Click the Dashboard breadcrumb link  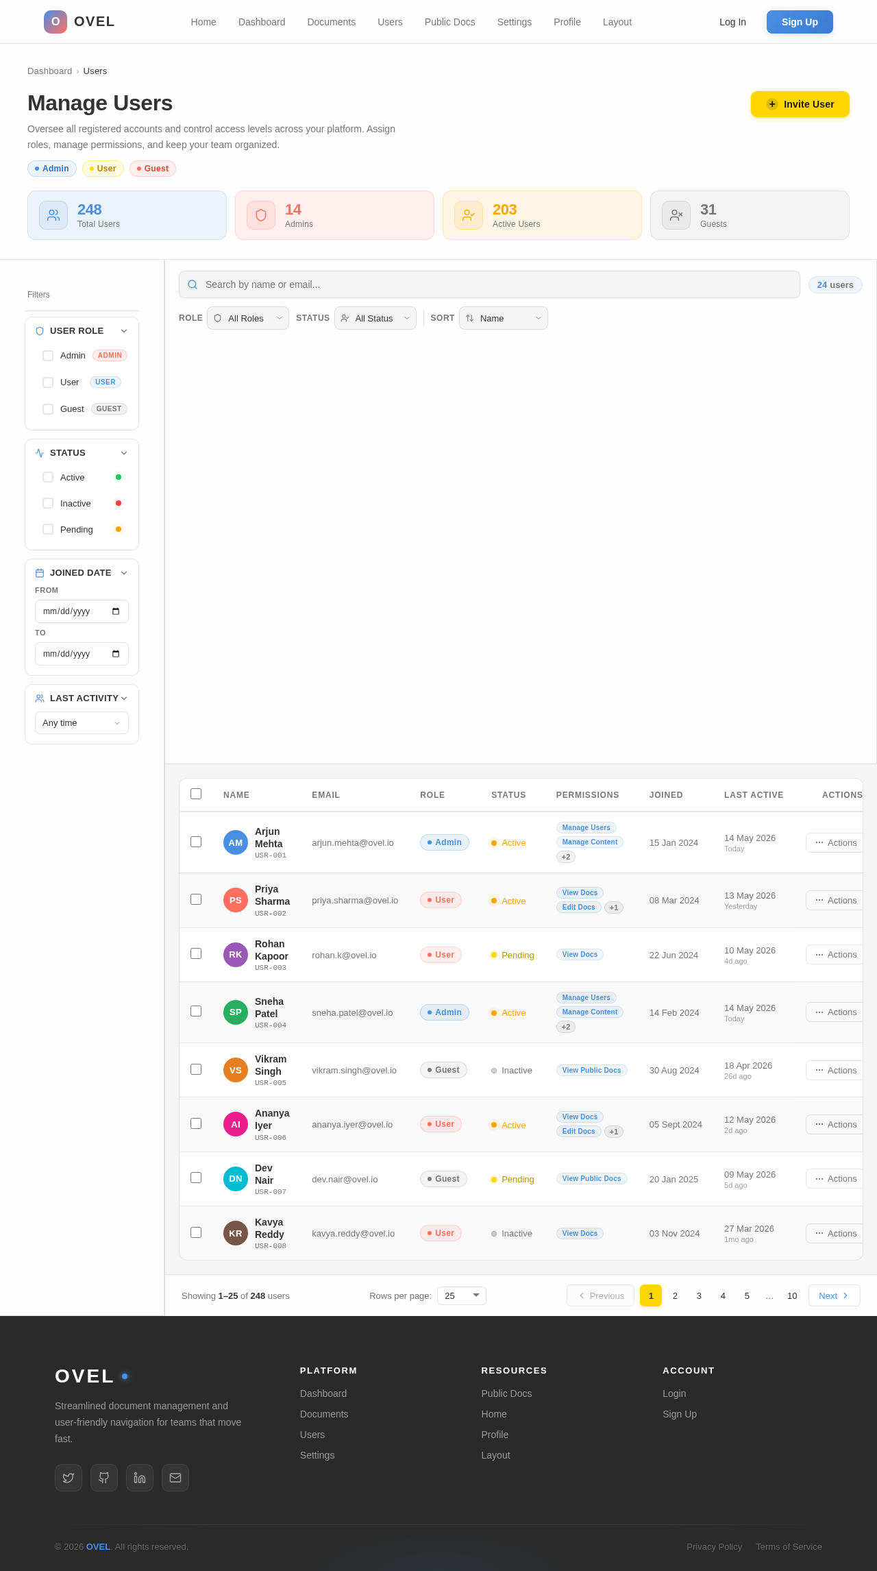(x=49, y=71)
